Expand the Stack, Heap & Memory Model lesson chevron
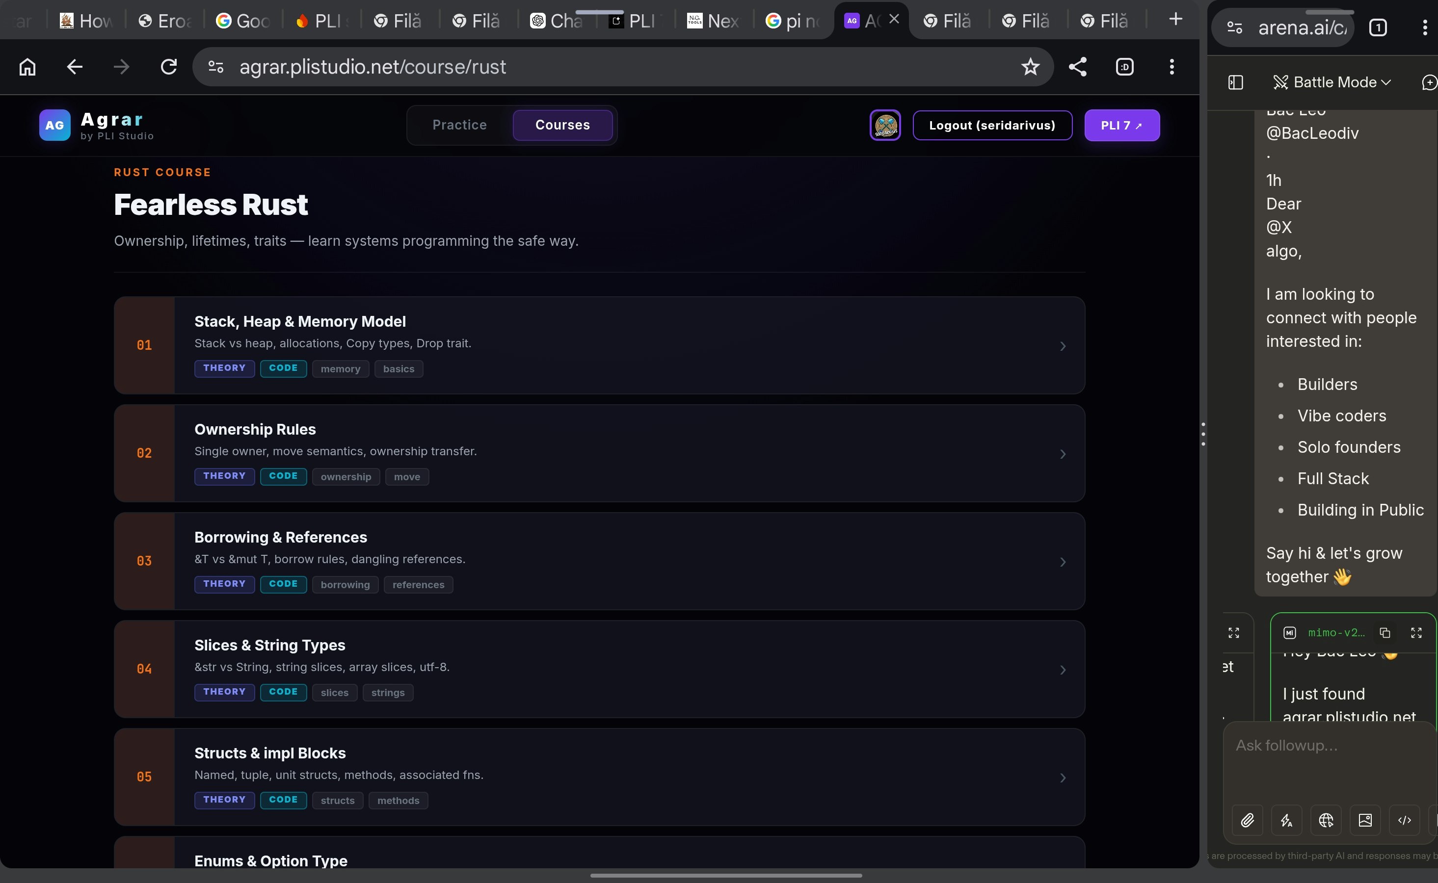This screenshot has width=1438, height=883. (x=1063, y=346)
